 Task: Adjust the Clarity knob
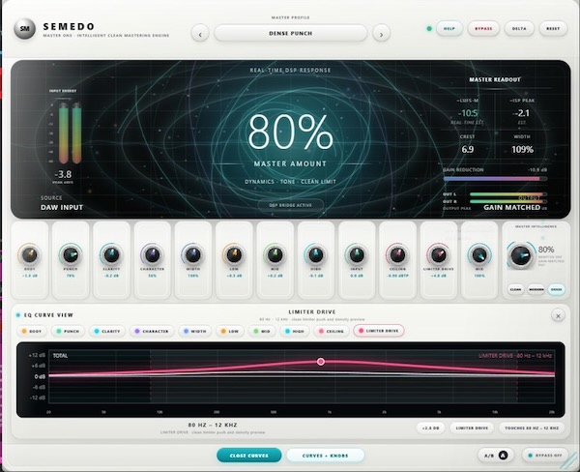111,254
